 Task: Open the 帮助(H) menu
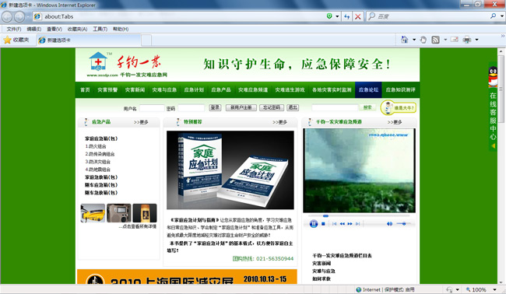point(121,29)
